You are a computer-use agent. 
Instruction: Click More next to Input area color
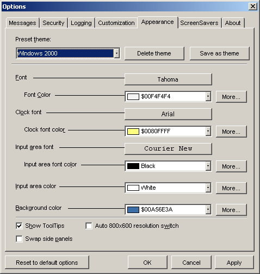(x=231, y=188)
